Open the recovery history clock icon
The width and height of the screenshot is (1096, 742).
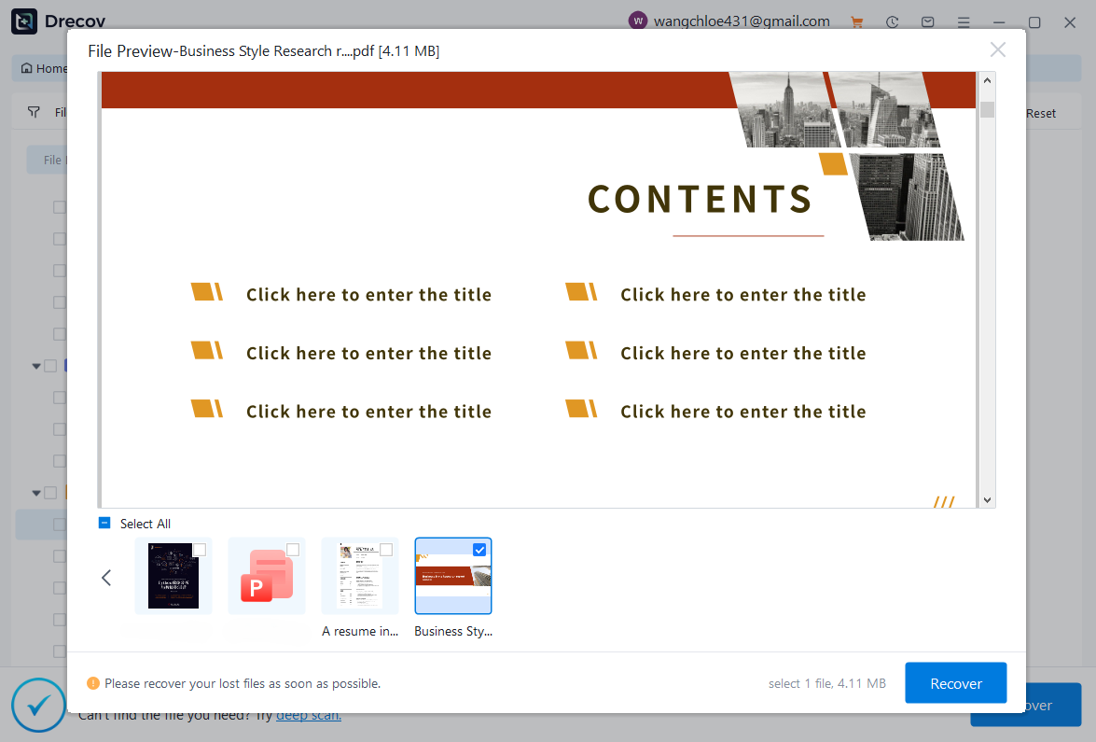tap(892, 21)
